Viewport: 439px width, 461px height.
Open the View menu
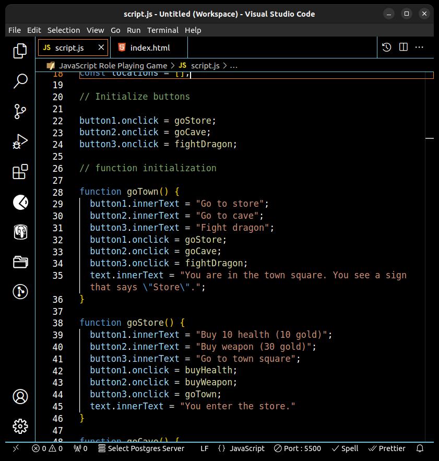95,30
